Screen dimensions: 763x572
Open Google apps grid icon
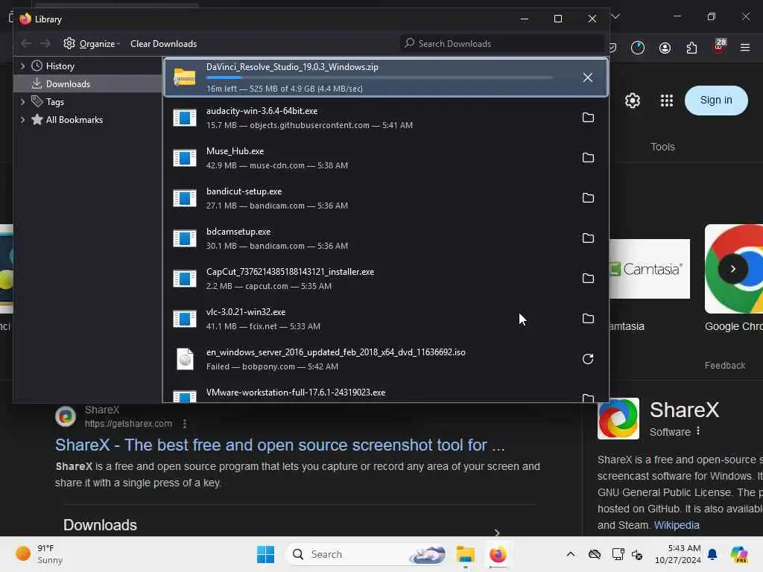coord(667,101)
